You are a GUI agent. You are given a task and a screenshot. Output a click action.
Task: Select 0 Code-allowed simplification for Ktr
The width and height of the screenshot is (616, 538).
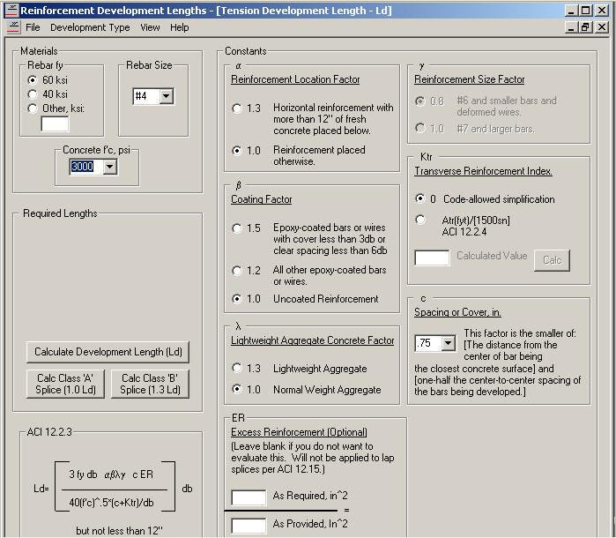pyautogui.click(x=420, y=198)
